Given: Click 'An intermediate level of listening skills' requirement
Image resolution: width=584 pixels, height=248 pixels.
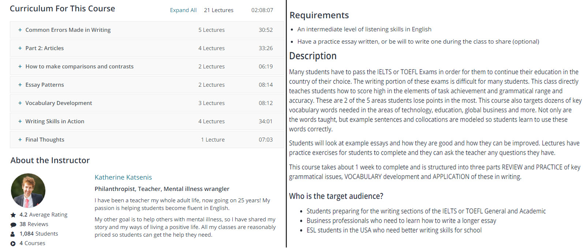Looking at the screenshot, I should coord(364,29).
